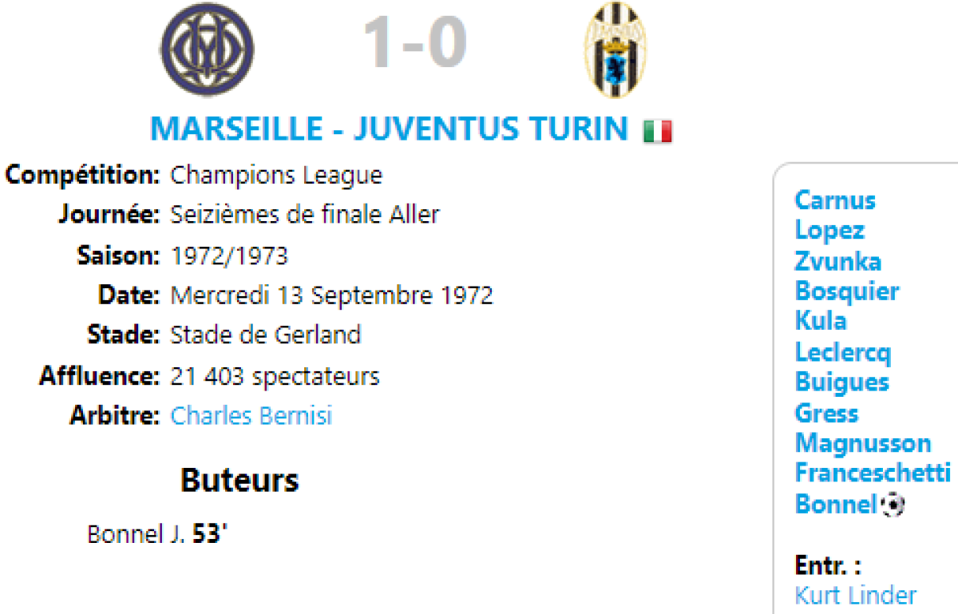Select Lopez in the lineup
The width and height of the screenshot is (958, 614).
(829, 230)
